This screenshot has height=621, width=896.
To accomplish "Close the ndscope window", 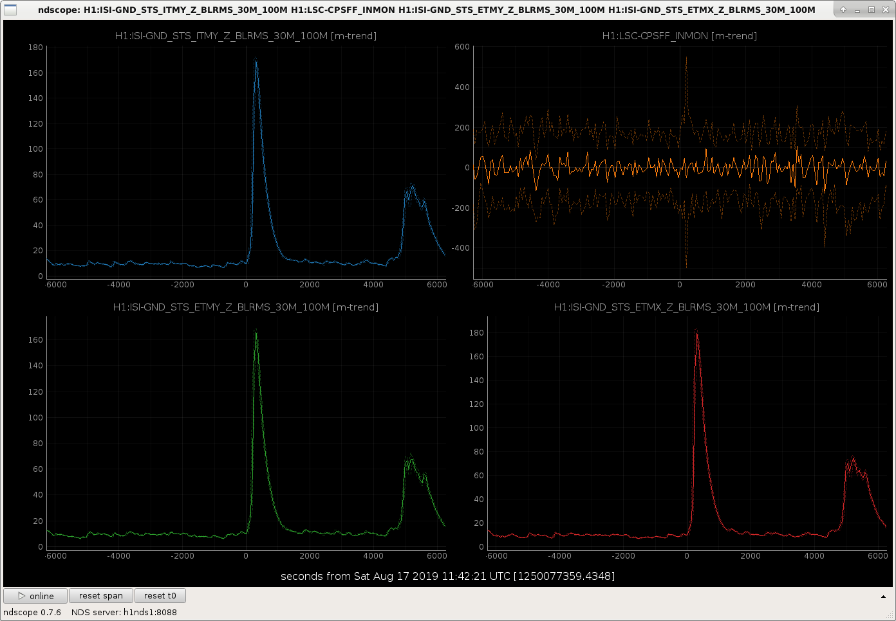I will pyautogui.click(x=885, y=10).
